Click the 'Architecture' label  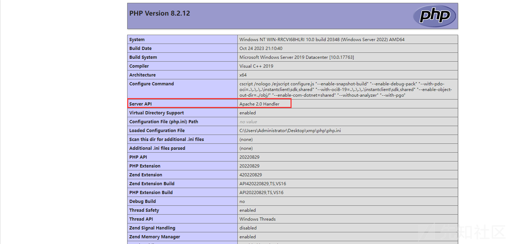[x=142, y=75]
